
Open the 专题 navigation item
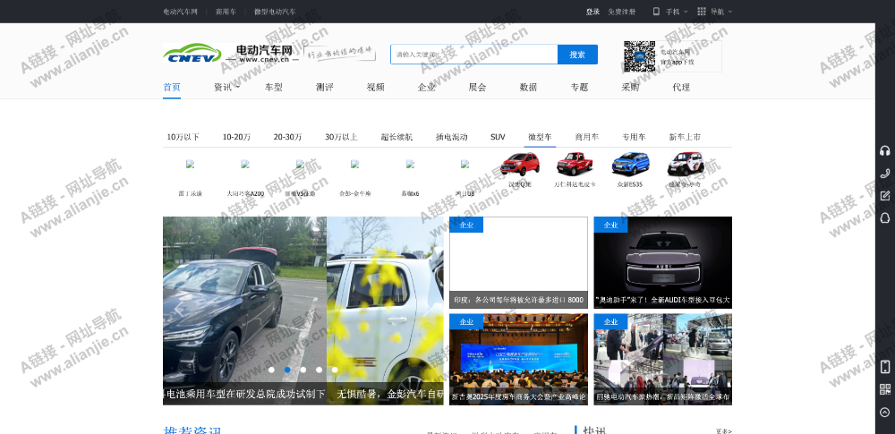click(x=579, y=88)
